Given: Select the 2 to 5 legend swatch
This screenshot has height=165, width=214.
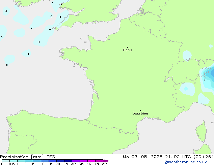Looking at the screenshot, I should 29,161.
